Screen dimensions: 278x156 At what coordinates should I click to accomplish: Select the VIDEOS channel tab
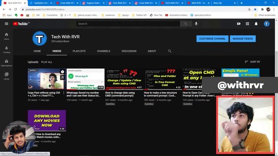click(57, 51)
